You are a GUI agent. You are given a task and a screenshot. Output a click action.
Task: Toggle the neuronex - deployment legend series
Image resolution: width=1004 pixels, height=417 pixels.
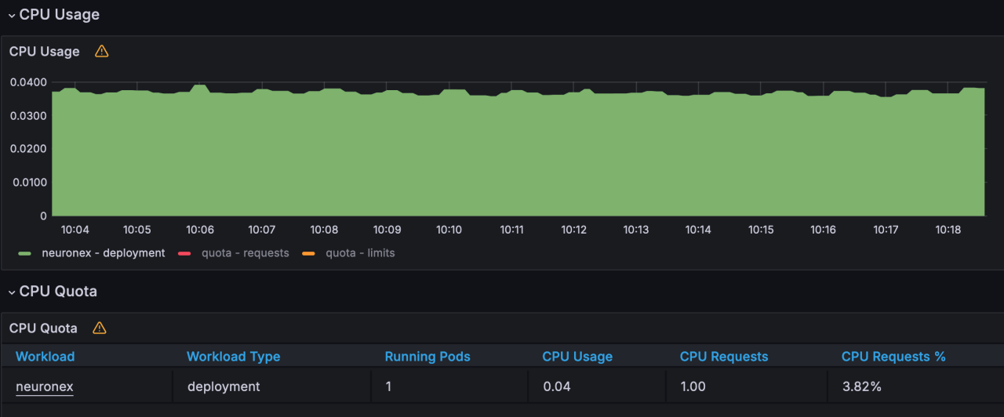click(103, 253)
